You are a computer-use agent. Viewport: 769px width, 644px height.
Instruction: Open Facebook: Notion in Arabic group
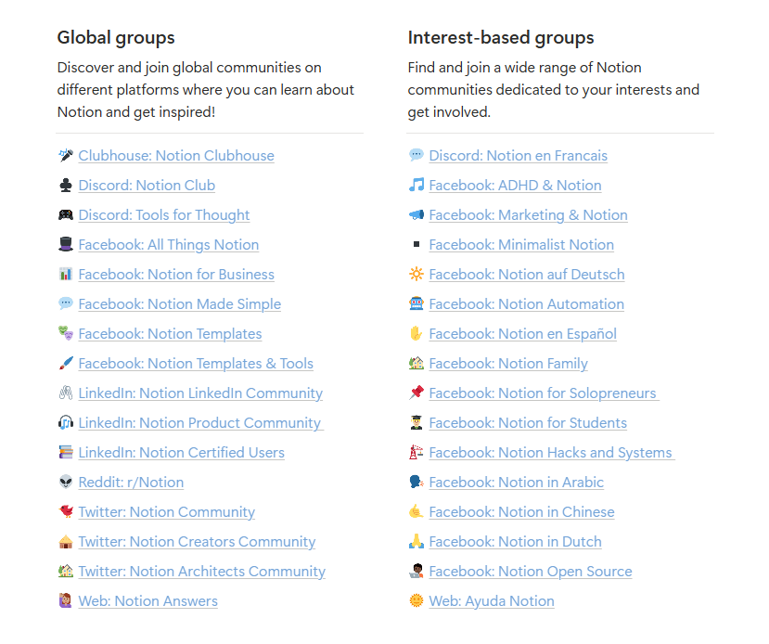[x=516, y=482]
